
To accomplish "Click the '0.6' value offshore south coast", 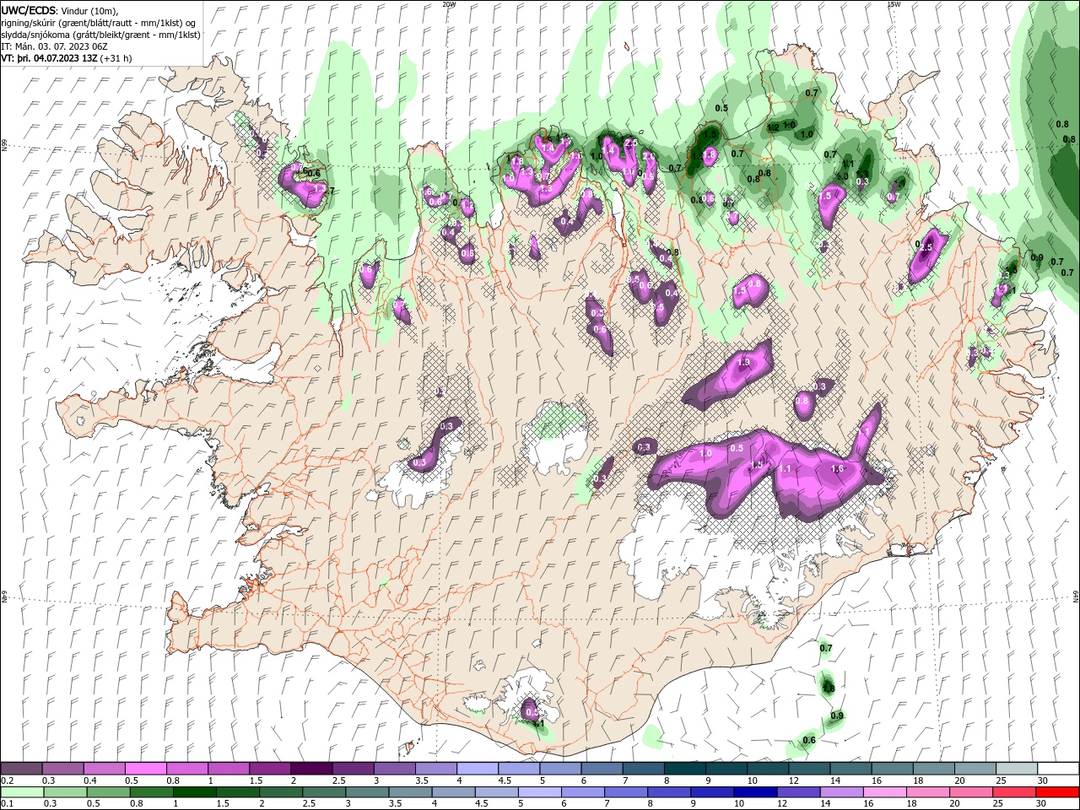I will pos(809,740).
